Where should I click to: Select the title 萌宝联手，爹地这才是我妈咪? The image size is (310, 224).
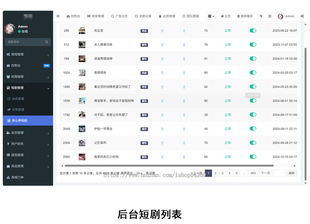[114, 101]
